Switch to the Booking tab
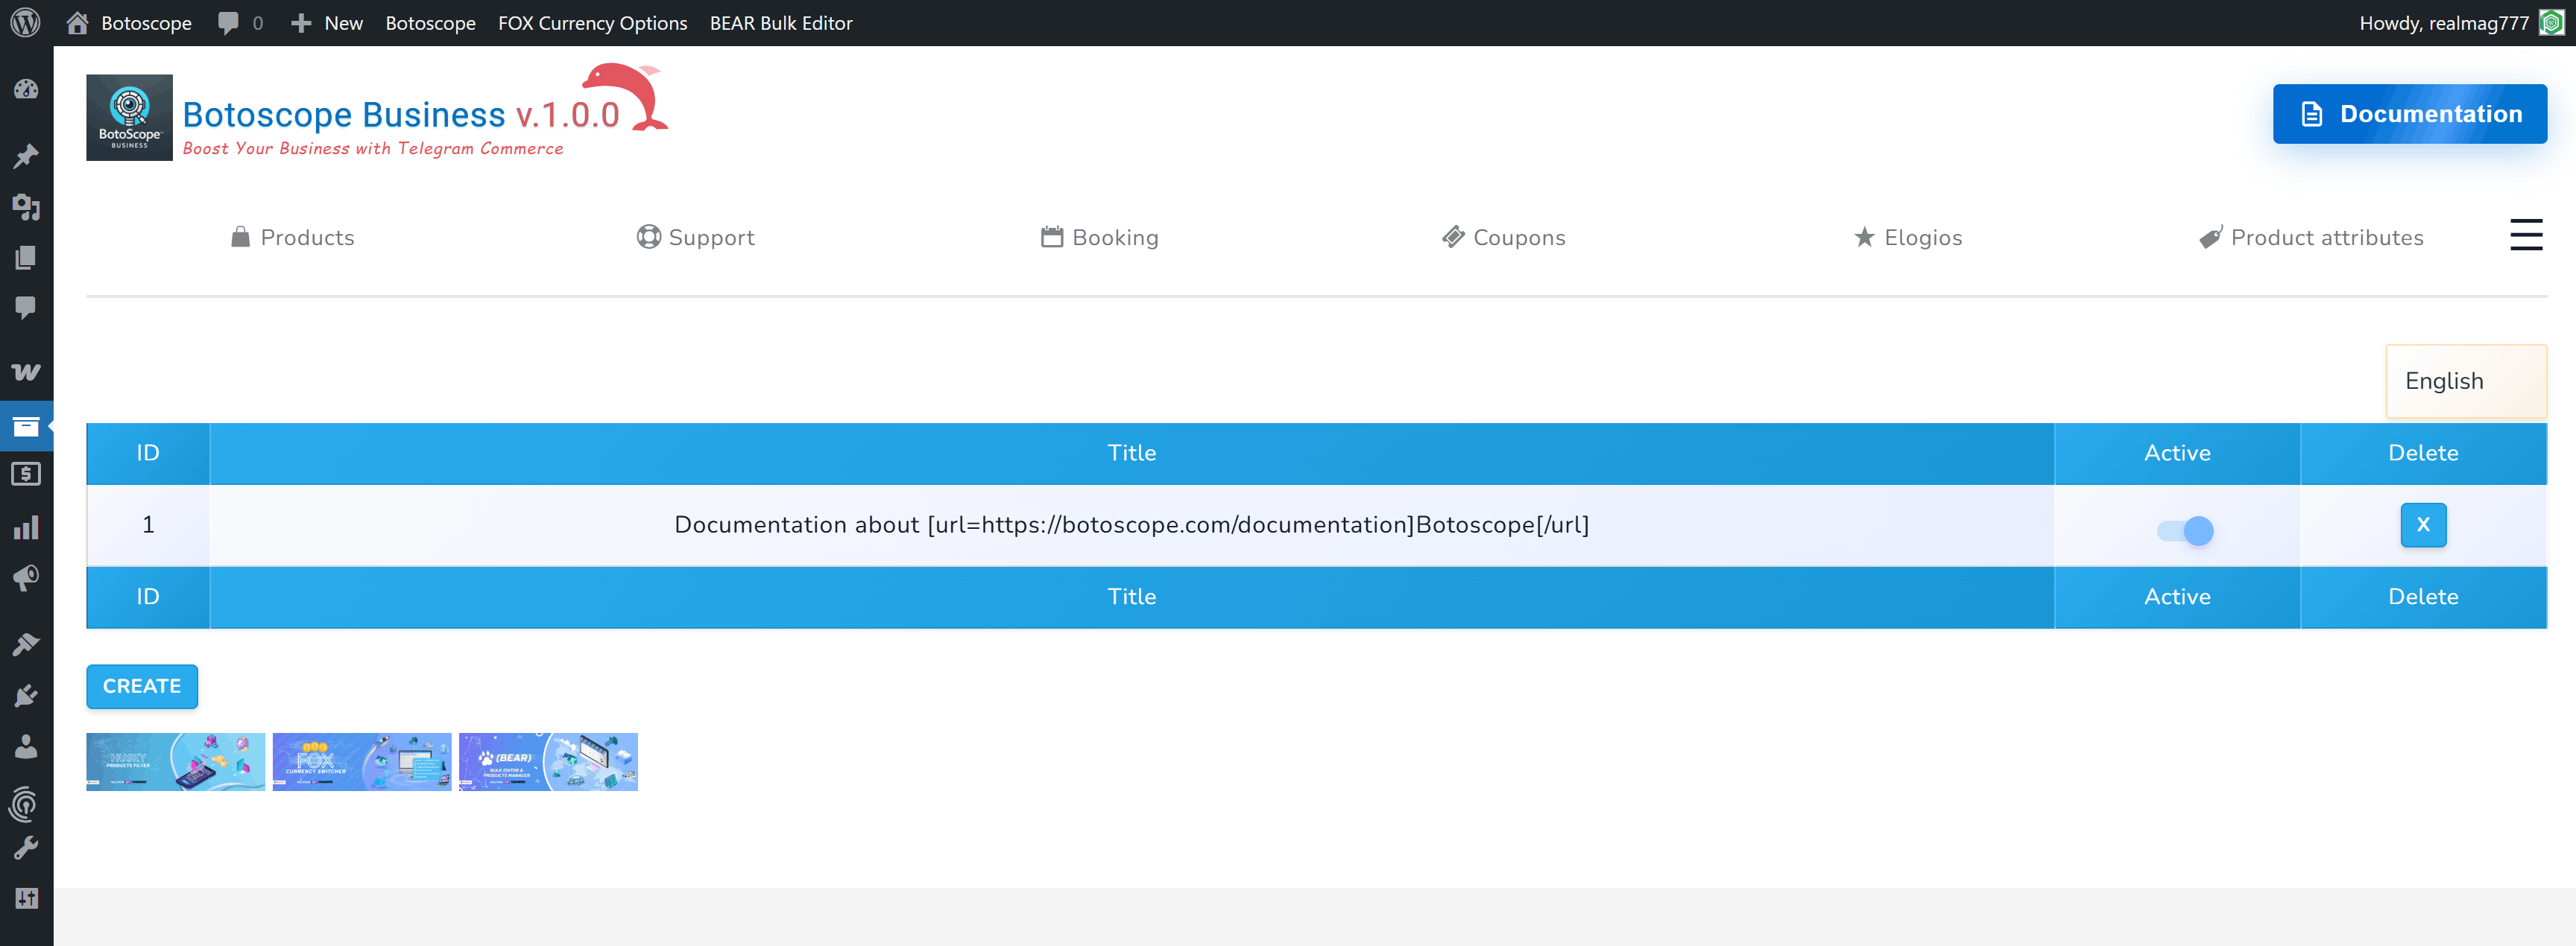 (1100, 238)
